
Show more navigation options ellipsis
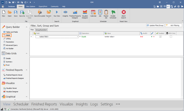pyautogui.click(x=118, y=104)
